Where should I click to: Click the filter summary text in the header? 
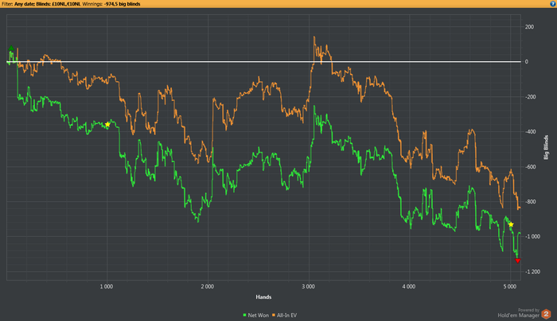pyautogui.click(x=71, y=4)
